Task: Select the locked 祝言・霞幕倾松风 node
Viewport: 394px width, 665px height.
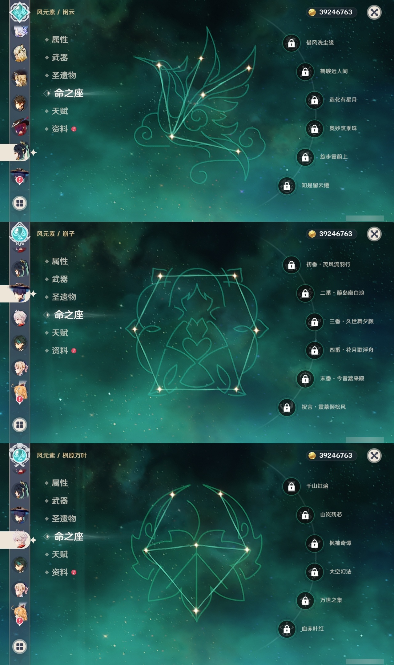Action: tap(287, 407)
